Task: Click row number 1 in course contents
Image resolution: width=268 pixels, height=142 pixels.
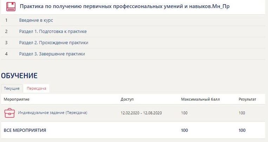Action: tap(6, 20)
